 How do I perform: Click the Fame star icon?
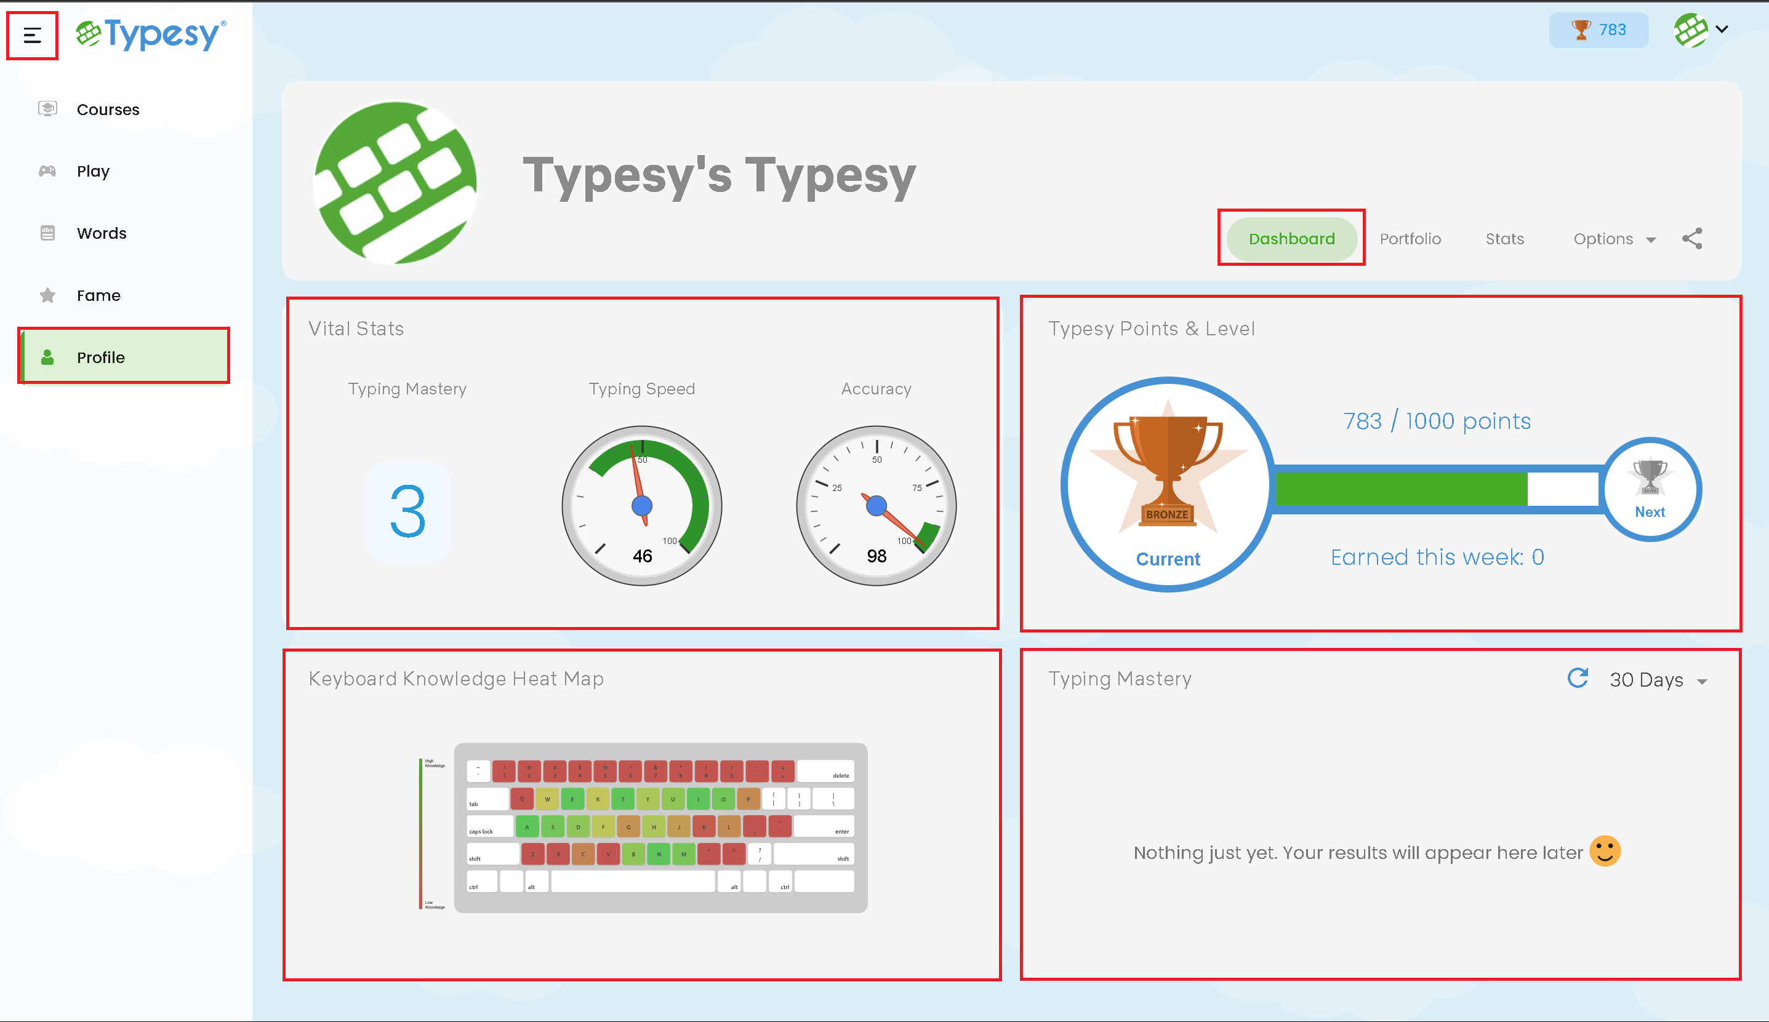point(48,295)
